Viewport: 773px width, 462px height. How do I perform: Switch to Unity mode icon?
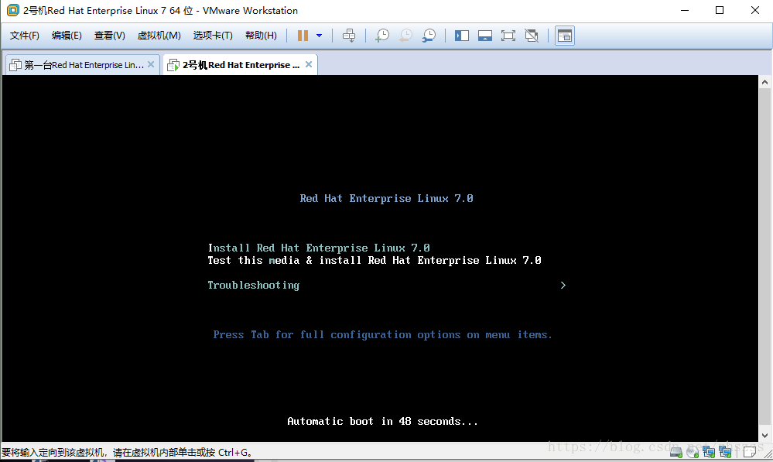[532, 36]
